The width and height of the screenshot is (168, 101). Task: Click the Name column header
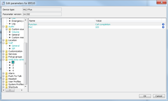62,21
